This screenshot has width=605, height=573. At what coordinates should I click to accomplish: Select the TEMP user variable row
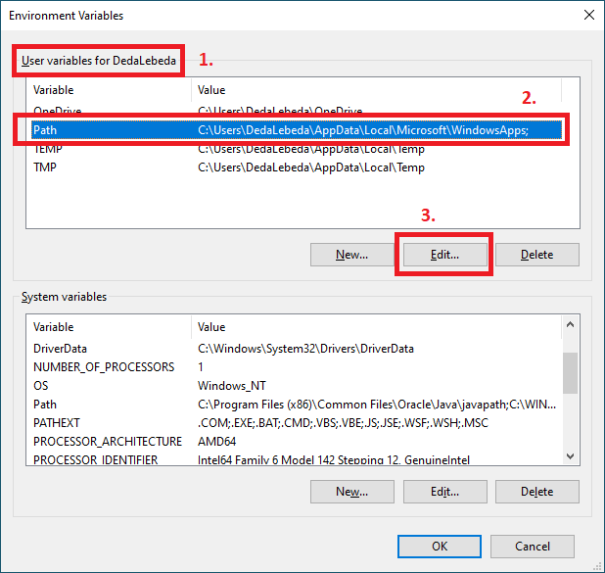46,150
